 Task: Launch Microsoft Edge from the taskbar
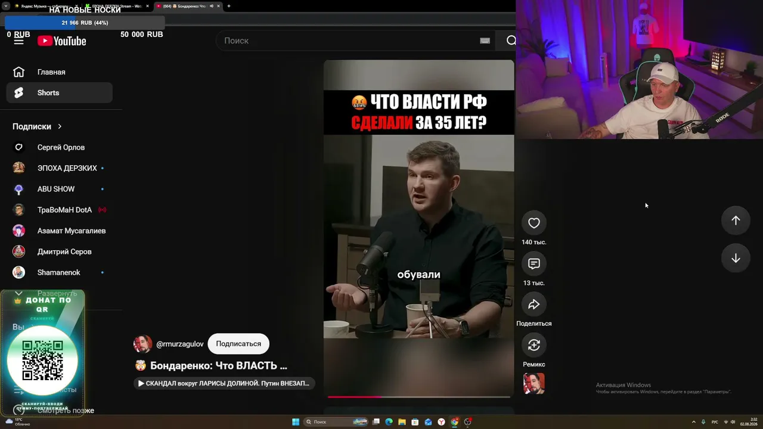[x=389, y=422]
